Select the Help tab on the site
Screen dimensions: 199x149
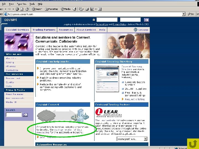tap(102, 30)
